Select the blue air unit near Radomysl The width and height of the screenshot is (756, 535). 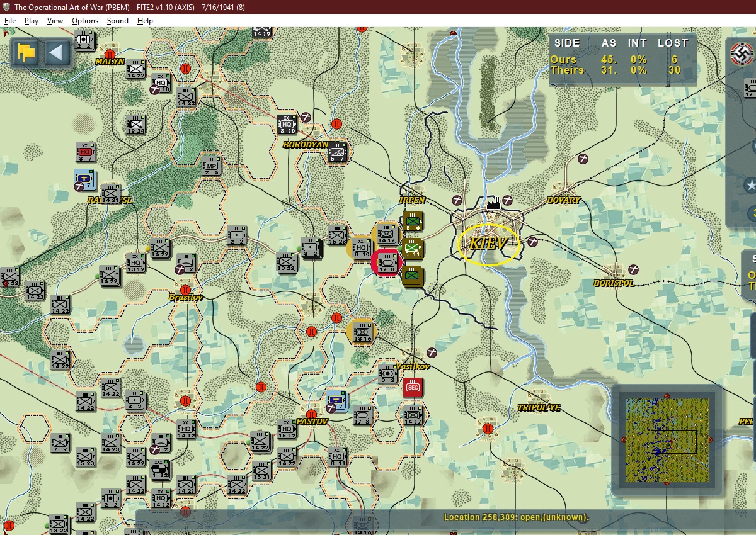click(x=84, y=179)
